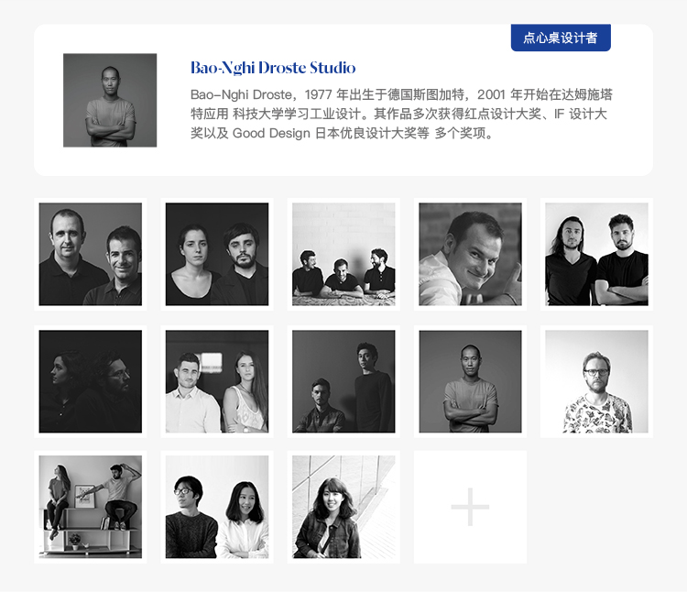Image resolution: width=687 pixels, height=592 pixels.
Task: Choose the man in white shirt with woman
Action: tap(217, 381)
